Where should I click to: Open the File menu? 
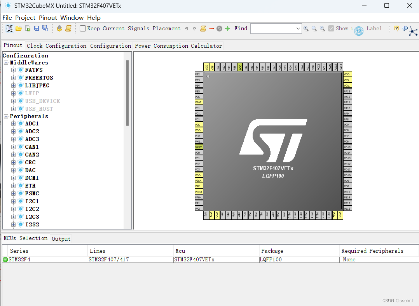(x=7, y=18)
